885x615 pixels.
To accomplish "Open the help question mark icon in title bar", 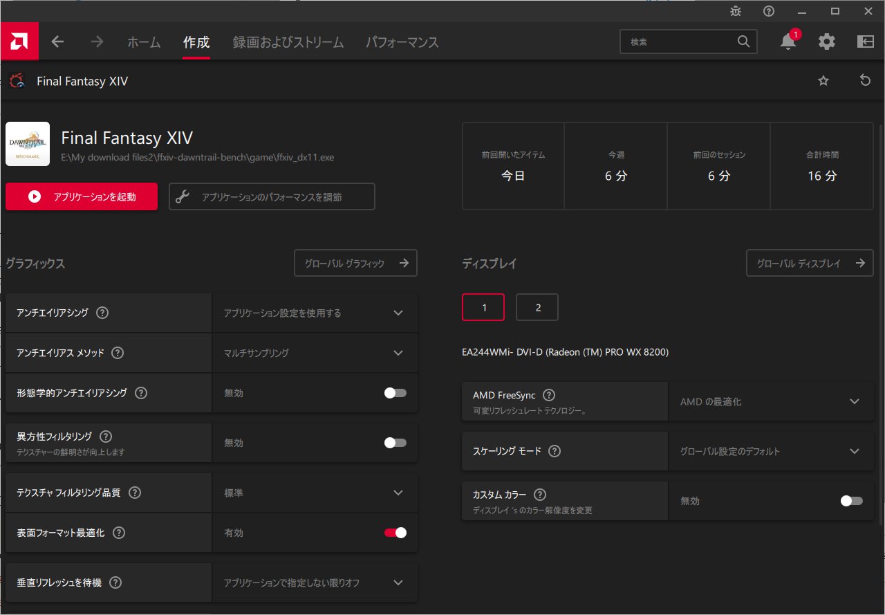I will [x=769, y=11].
